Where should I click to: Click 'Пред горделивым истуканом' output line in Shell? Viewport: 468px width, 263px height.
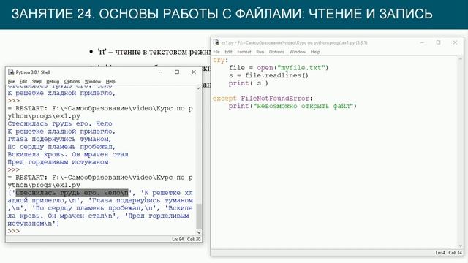tap(58, 162)
